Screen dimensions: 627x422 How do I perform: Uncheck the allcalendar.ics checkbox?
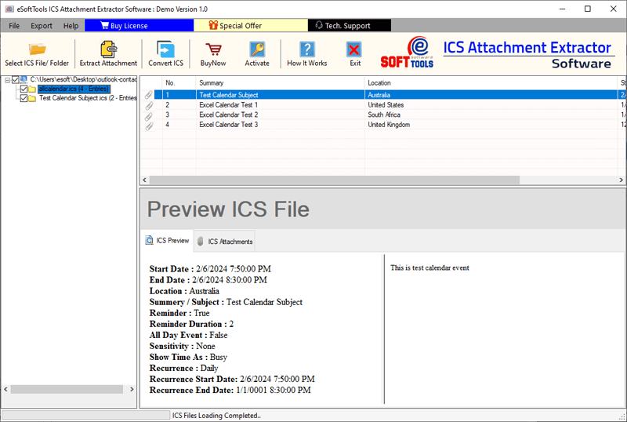coord(24,89)
